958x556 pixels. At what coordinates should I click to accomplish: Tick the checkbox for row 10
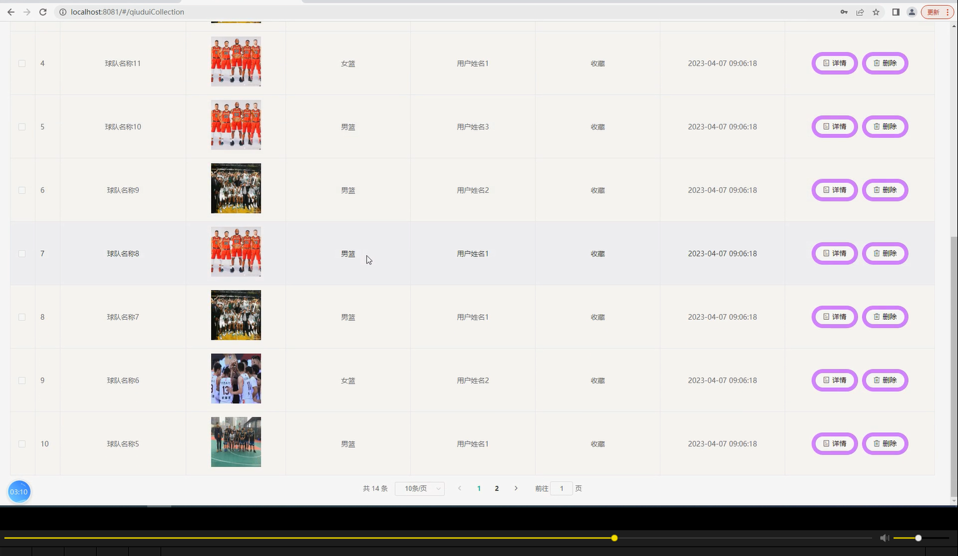22,444
